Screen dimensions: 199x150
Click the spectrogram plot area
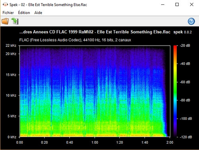click(x=95, y=91)
